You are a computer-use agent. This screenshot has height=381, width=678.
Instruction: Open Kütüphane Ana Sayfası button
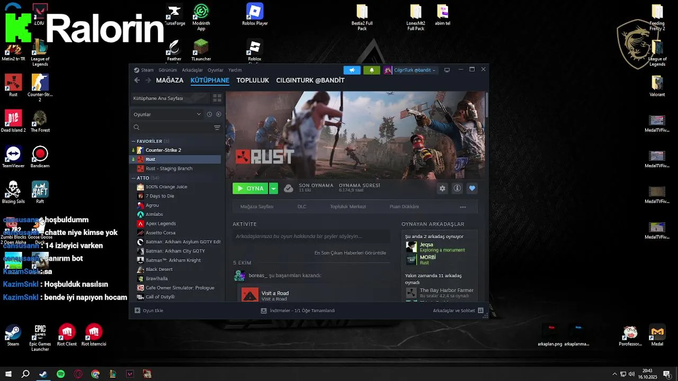[170, 98]
